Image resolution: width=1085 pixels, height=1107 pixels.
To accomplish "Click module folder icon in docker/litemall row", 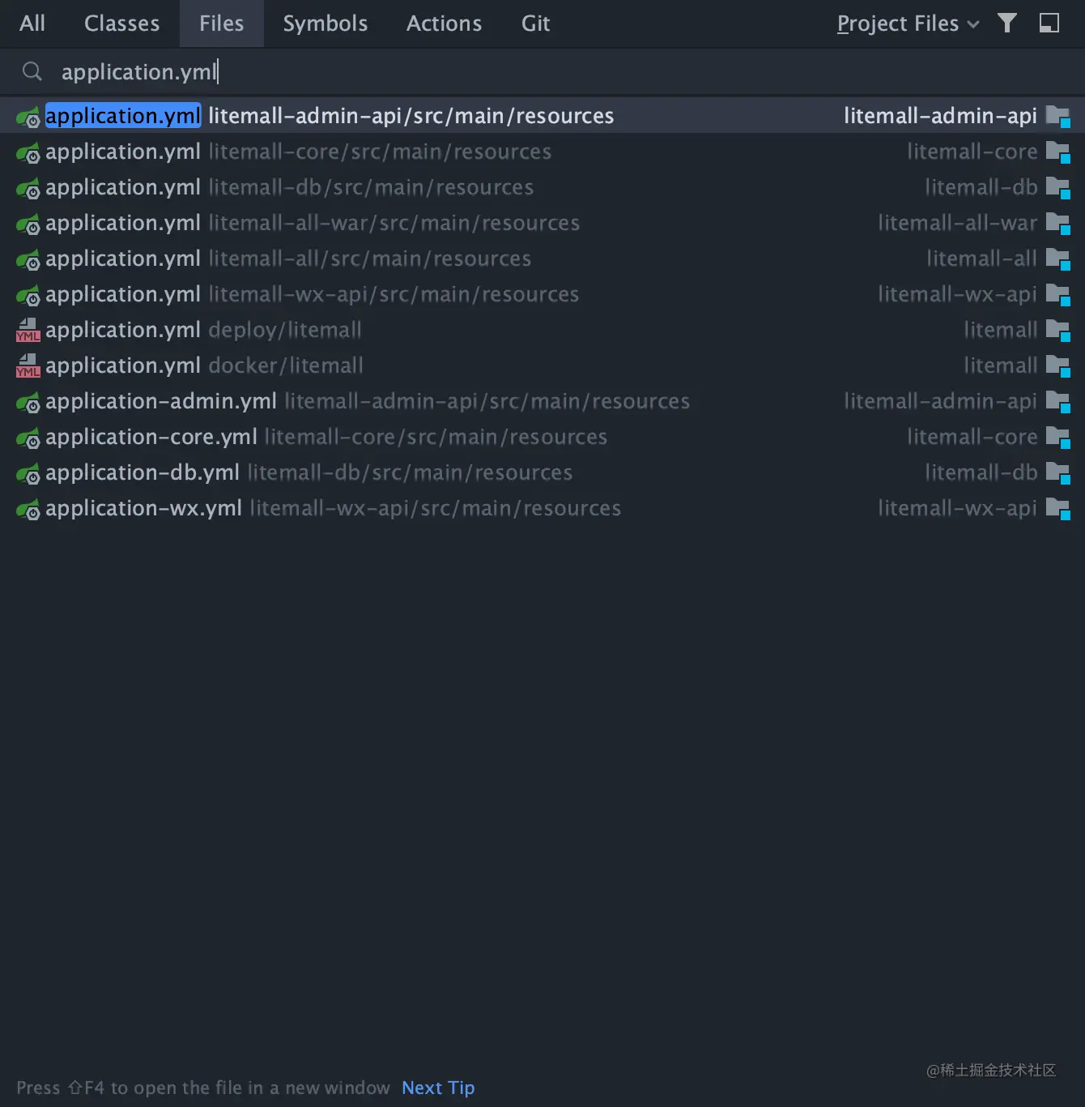I will pyautogui.click(x=1058, y=366).
